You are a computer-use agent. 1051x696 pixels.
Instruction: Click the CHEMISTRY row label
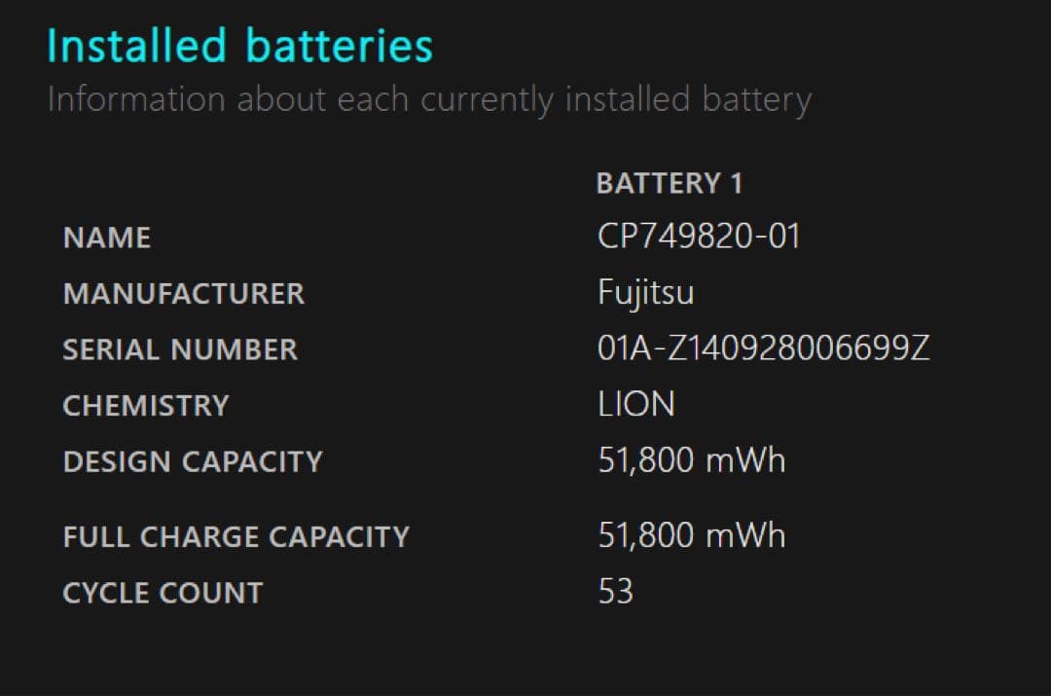pos(146,405)
